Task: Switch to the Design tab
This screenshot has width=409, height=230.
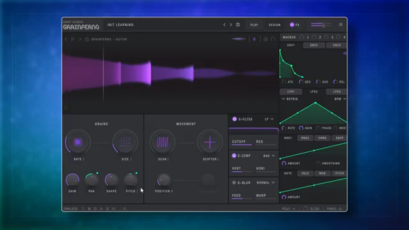Action: (x=275, y=25)
